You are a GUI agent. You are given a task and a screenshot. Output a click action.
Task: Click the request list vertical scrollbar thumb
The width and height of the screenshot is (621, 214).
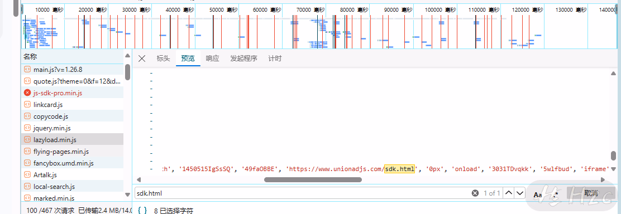(127, 72)
